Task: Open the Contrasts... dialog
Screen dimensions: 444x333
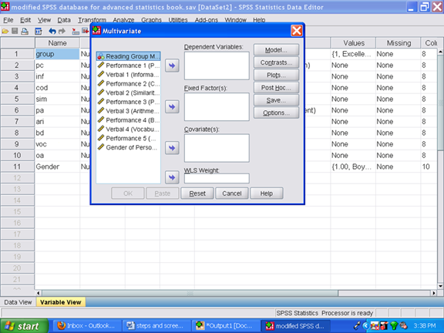Action: coord(276,62)
